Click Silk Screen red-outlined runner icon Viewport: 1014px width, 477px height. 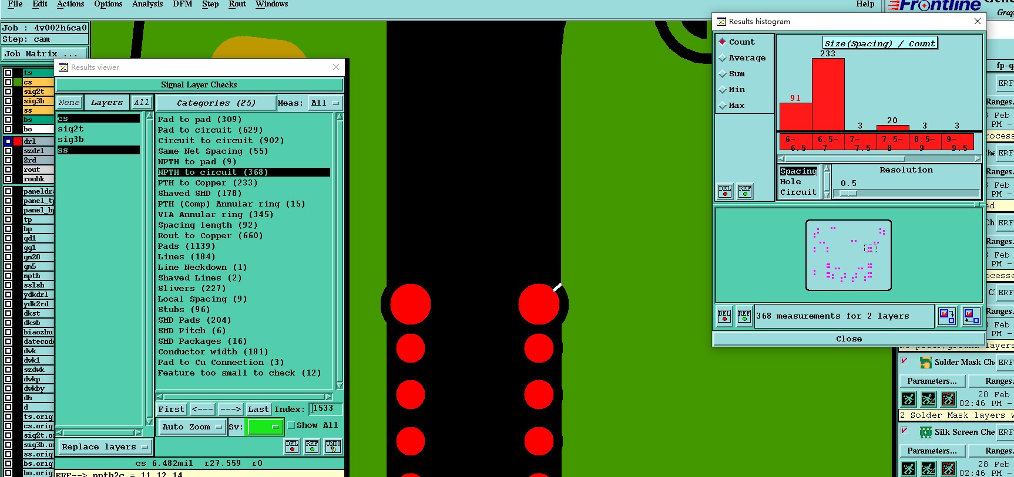pyautogui.click(x=949, y=469)
